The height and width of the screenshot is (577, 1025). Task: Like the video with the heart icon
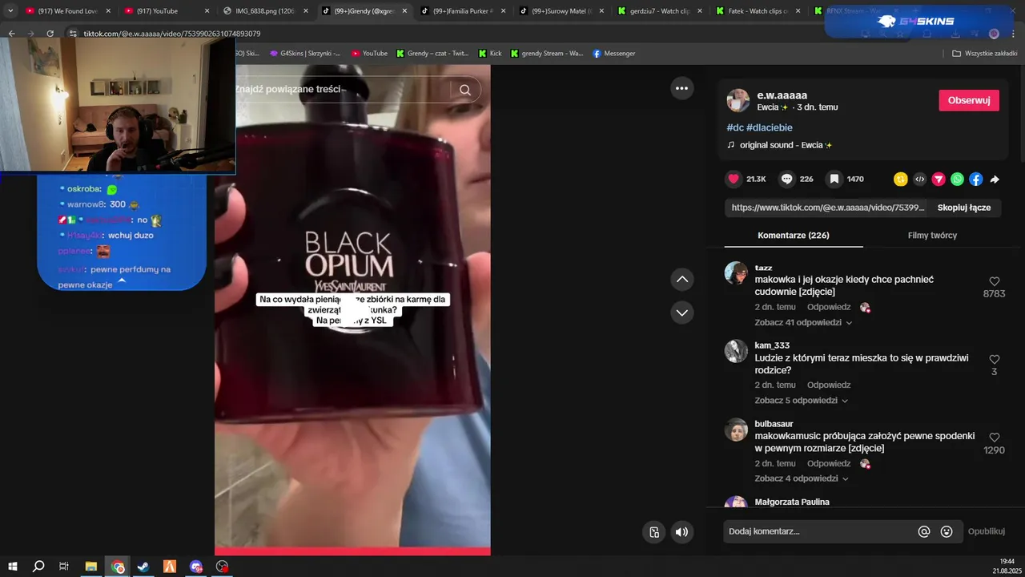pyautogui.click(x=734, y=179)
